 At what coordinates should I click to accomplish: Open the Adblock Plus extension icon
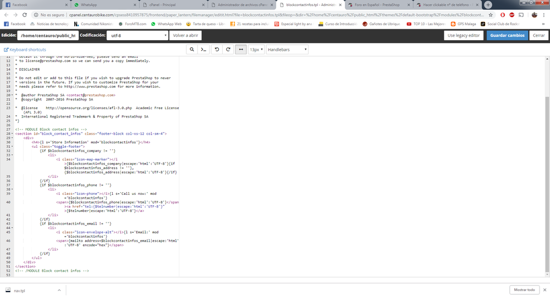click(512, 15)
